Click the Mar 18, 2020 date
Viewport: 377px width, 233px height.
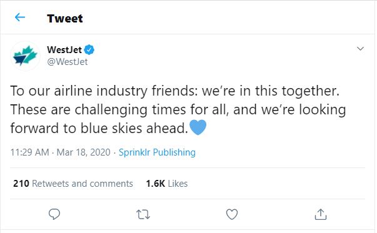83,152
